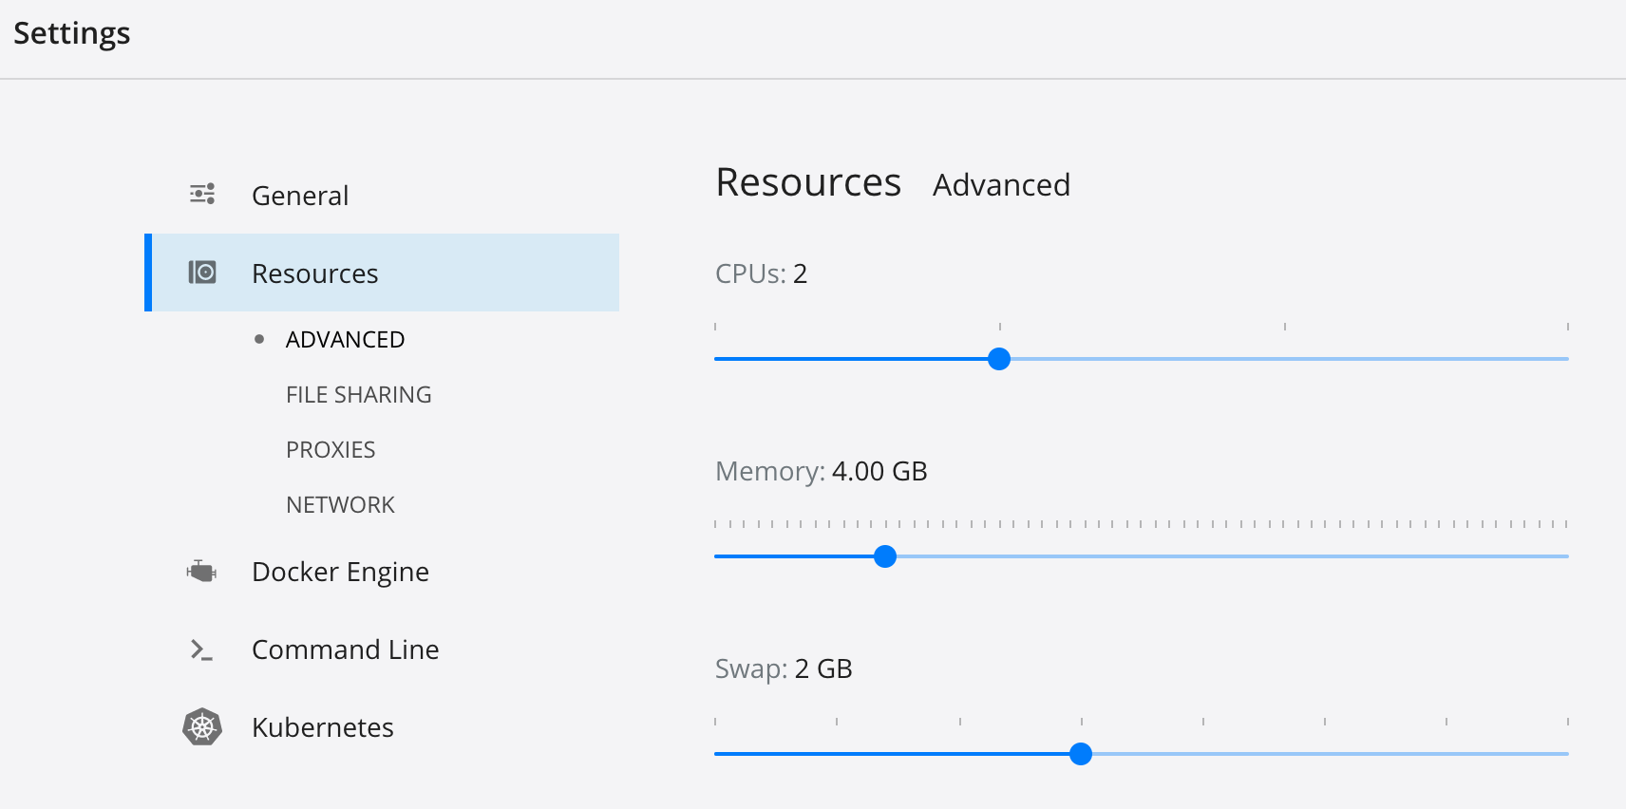Image resolution: width=1626 pixels, height=809 pixels.
Task: Click the far left end of the Swap slider track
Action: [717, 754]
